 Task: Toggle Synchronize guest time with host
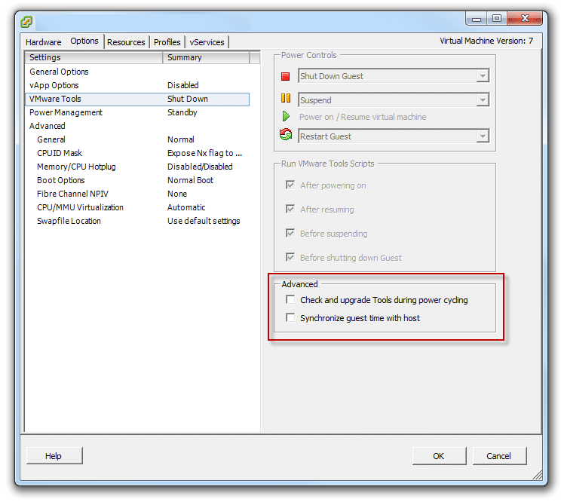290,318
